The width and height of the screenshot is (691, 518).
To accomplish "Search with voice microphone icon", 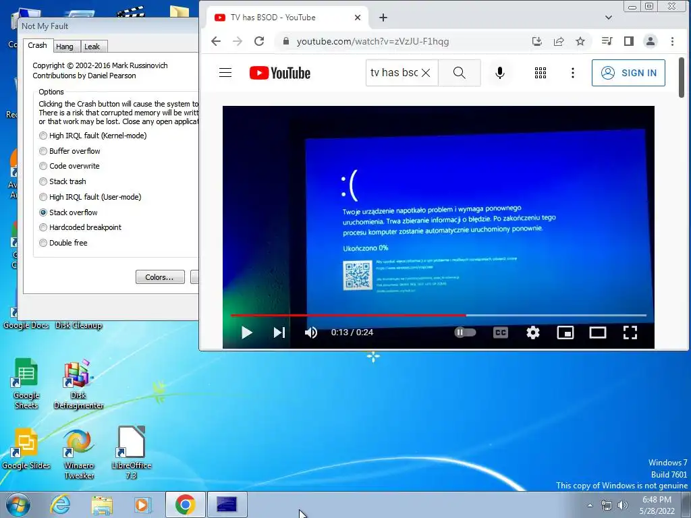I will [x=500, y=73].
